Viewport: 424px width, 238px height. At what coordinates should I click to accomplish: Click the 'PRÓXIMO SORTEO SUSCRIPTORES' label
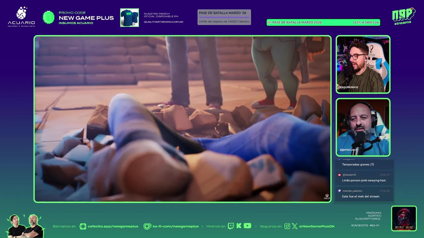(x=368, y=216)
